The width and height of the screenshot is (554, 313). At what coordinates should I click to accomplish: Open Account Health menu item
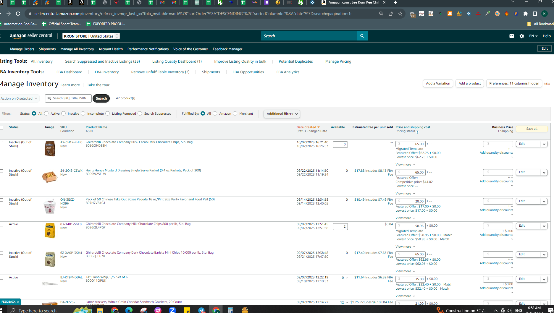(x=111, y=49)
